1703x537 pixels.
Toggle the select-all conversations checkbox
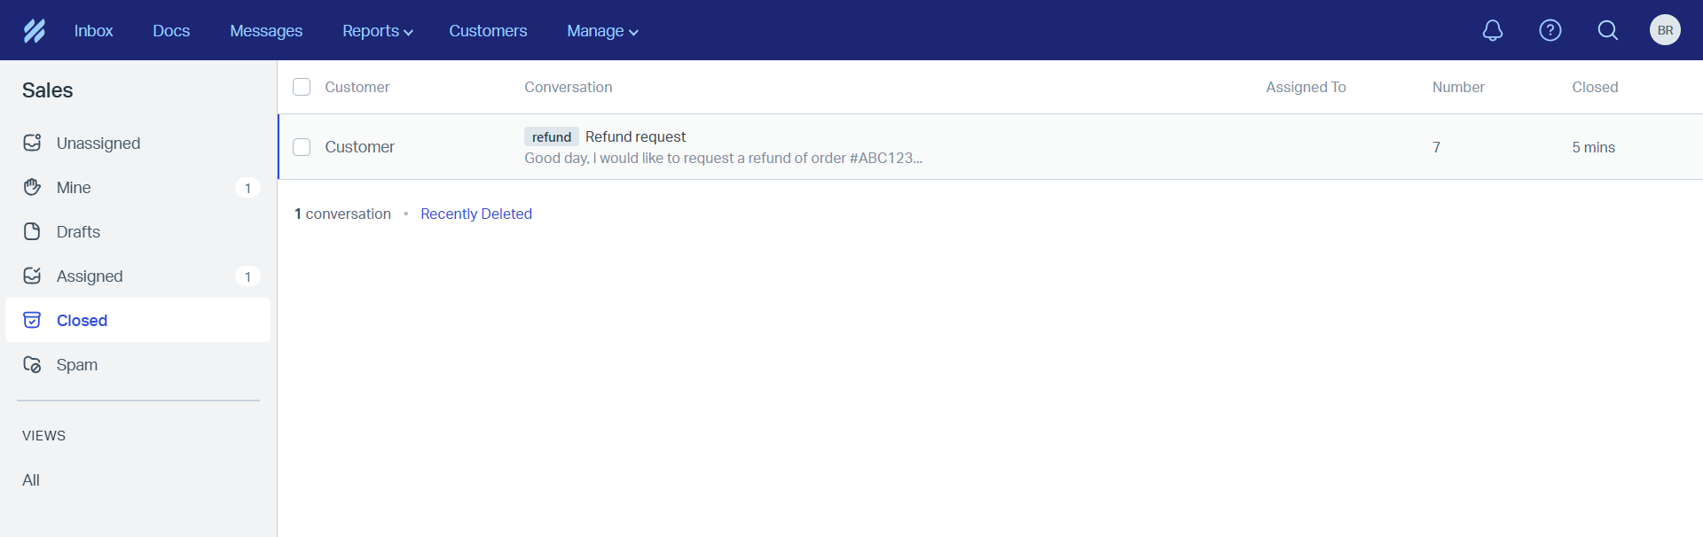[302, 87]
